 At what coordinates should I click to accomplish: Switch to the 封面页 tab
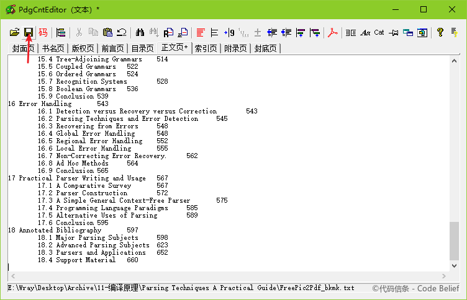[x=23, y=48]
